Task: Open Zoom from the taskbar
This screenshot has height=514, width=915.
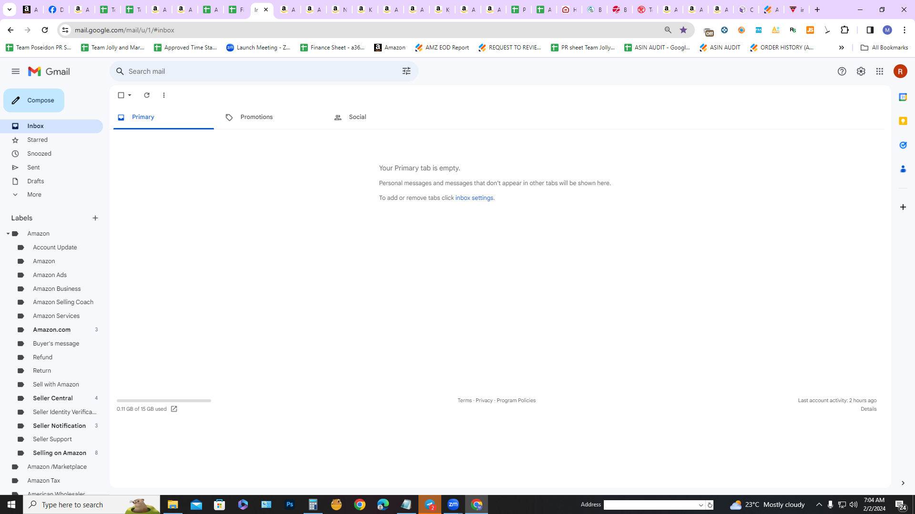Action: pos(453,504)
